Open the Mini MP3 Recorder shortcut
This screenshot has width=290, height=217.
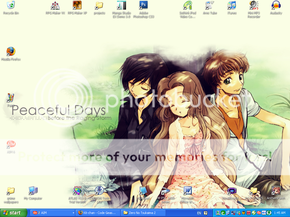[x=254, y=5]
